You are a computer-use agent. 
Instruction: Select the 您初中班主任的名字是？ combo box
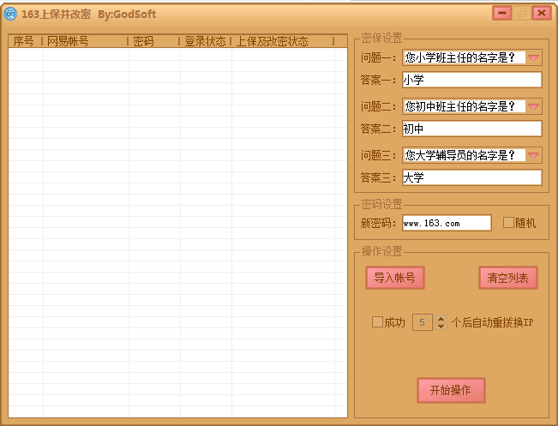[x=472, y=106]
